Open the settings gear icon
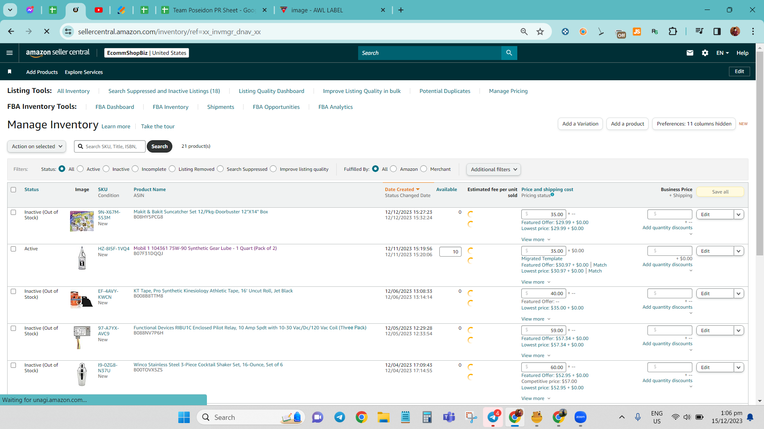Screen dimensions: 764x429 point(705,53)
